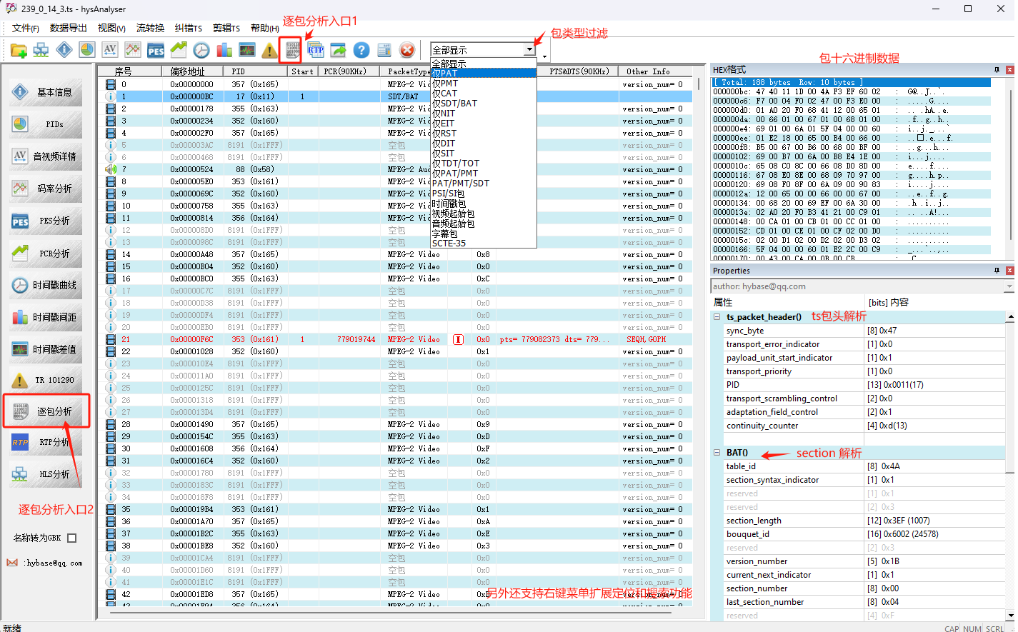
Task: Click the 码率分析 sidebar button
Action: [x=46, y=189]
